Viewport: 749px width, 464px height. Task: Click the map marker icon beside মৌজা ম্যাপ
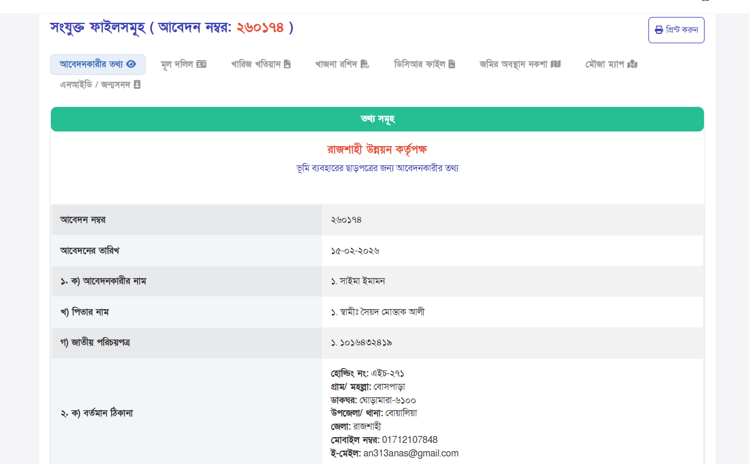(x=632, y=64)
